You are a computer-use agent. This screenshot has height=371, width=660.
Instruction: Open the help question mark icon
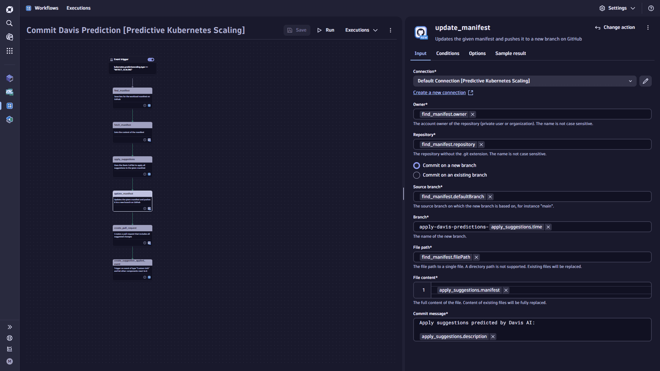coord(651,8)
